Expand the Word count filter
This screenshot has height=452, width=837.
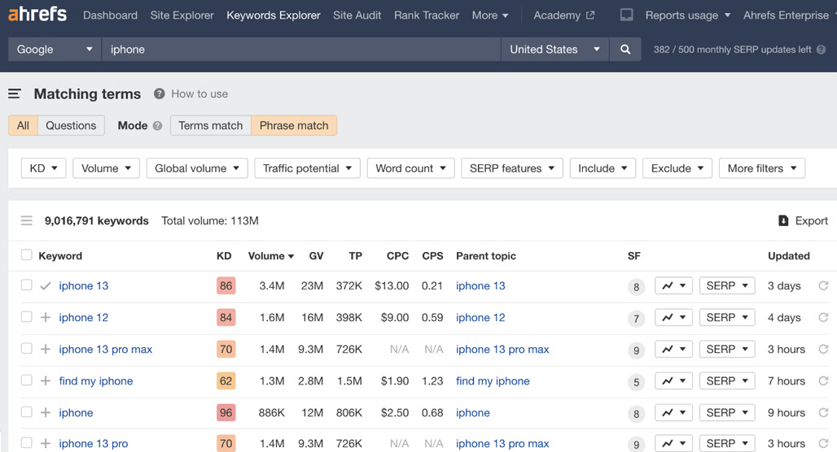tap(410, 168)
